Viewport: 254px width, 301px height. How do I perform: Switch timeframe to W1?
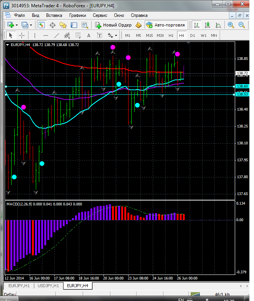203,35
